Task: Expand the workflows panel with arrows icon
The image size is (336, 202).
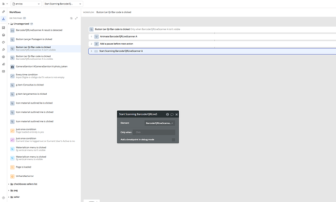Action: [76, 18]
